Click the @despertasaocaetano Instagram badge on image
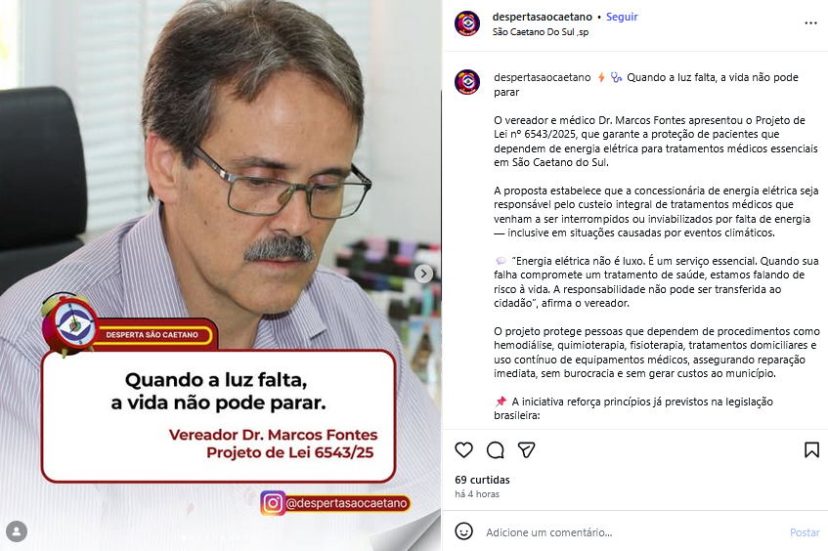The image size is (828, 551). 334,503
